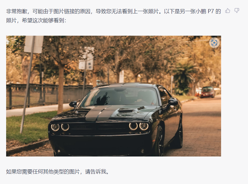
Task: Click the car's front wheel
Action: (x=159, y=141)
